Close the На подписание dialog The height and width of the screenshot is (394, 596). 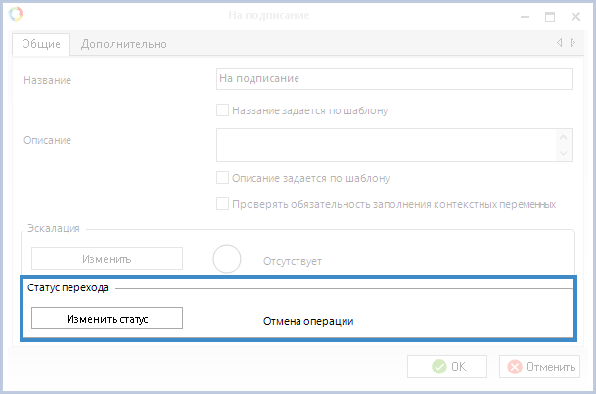[575, 17]
